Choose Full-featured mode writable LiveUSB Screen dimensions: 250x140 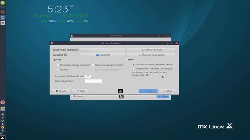(x=133, y=65)
